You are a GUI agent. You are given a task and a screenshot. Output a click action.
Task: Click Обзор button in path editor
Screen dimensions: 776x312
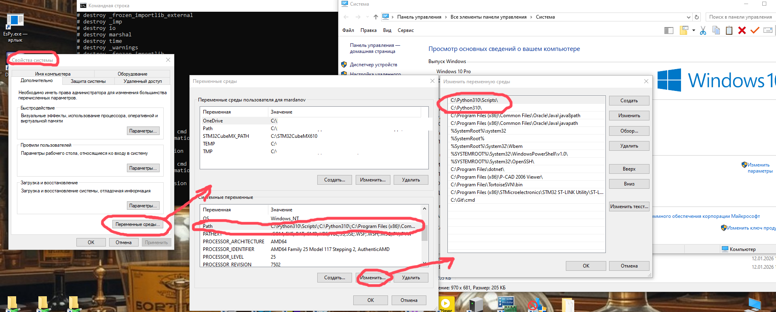pyautogui.click(x=629, y=131)
